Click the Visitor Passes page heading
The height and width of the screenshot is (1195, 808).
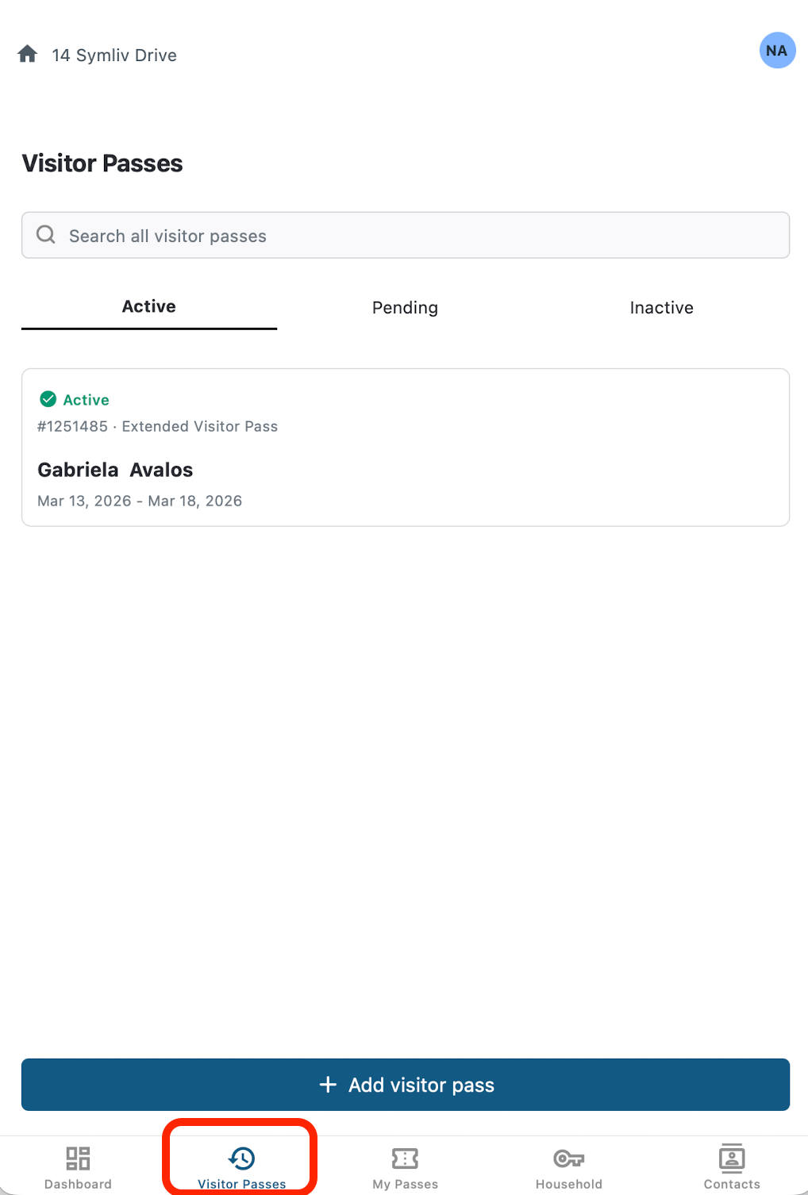coord(102,163)
